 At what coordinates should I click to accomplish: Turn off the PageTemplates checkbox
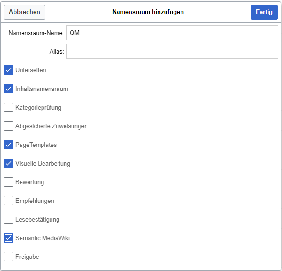(8, 145)
